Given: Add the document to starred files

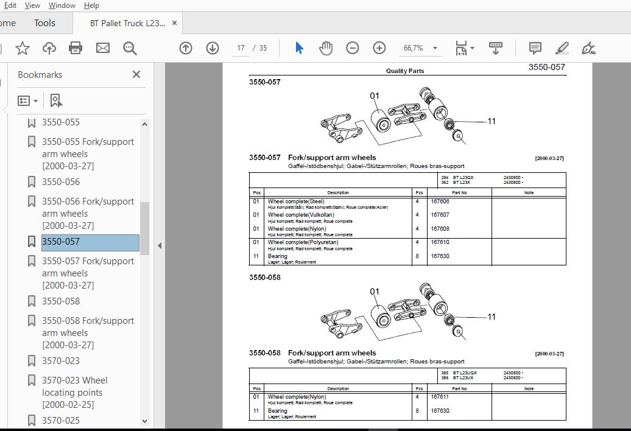Looking at the screenshot, I should pyautogui.click(x=23, y=48).
